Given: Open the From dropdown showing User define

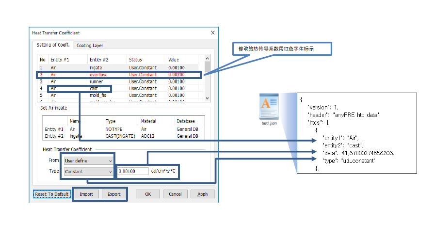Looking at the screenshot, I should 88,160.
